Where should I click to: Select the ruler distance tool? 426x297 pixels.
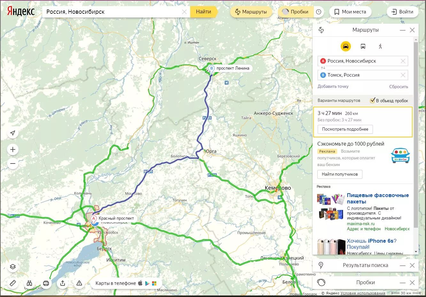13,283
